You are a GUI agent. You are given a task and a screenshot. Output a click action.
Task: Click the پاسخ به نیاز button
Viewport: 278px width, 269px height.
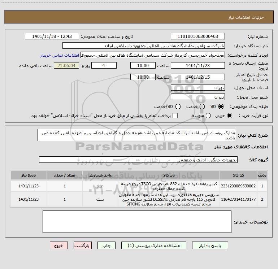pos(210,246)
